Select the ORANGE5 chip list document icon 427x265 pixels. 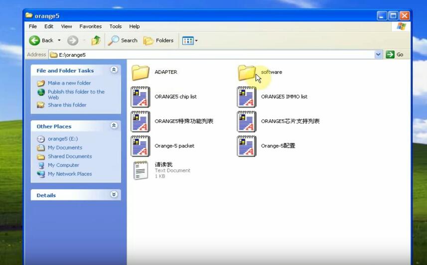click(140, 97)
